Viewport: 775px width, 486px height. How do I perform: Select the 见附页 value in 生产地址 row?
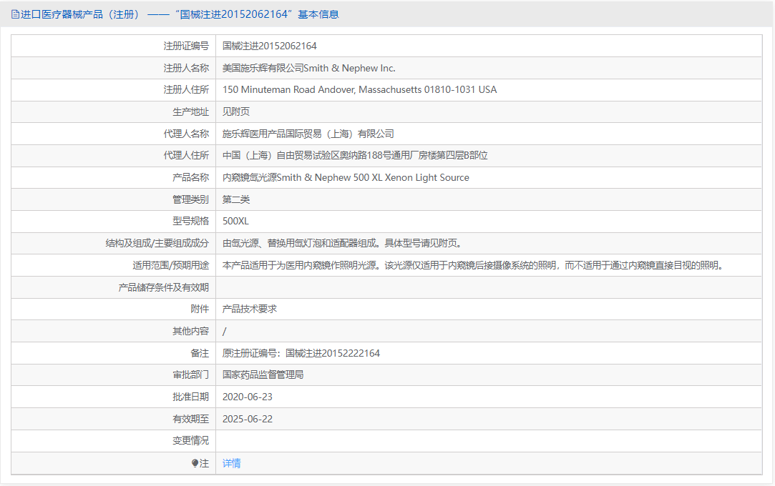coord(235,111)
